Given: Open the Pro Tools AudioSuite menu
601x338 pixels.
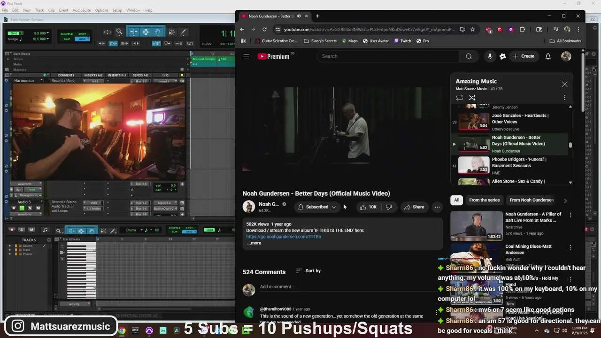Looking at the screenshot, I should pos(82,10).
